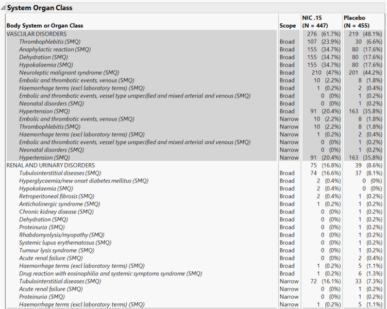Select Neuroleptic malignant syndrome (SMQ) row
Screen dimensions: 387x309
[69, 73]
